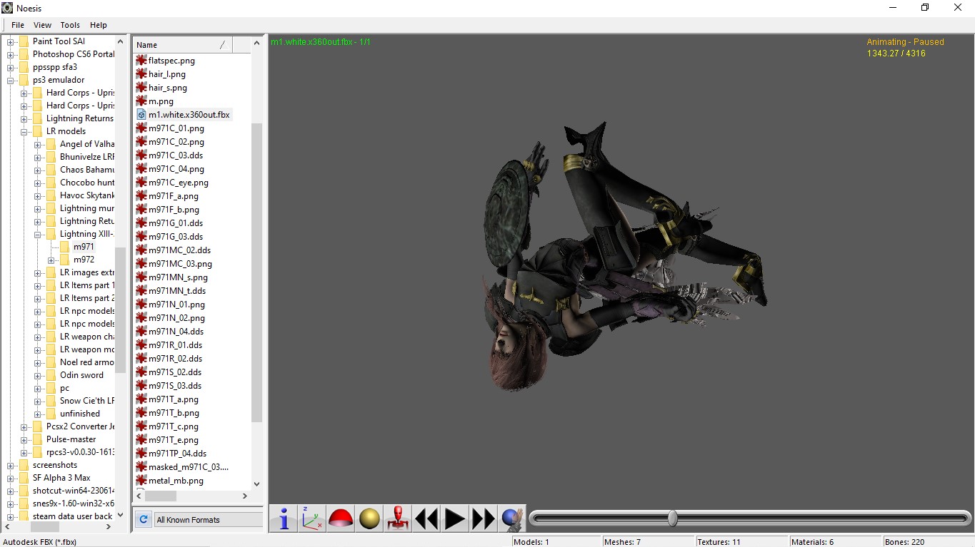Open the All Known Formats dropdown
This screenshot has width=975, height=547.
[207, 519]
